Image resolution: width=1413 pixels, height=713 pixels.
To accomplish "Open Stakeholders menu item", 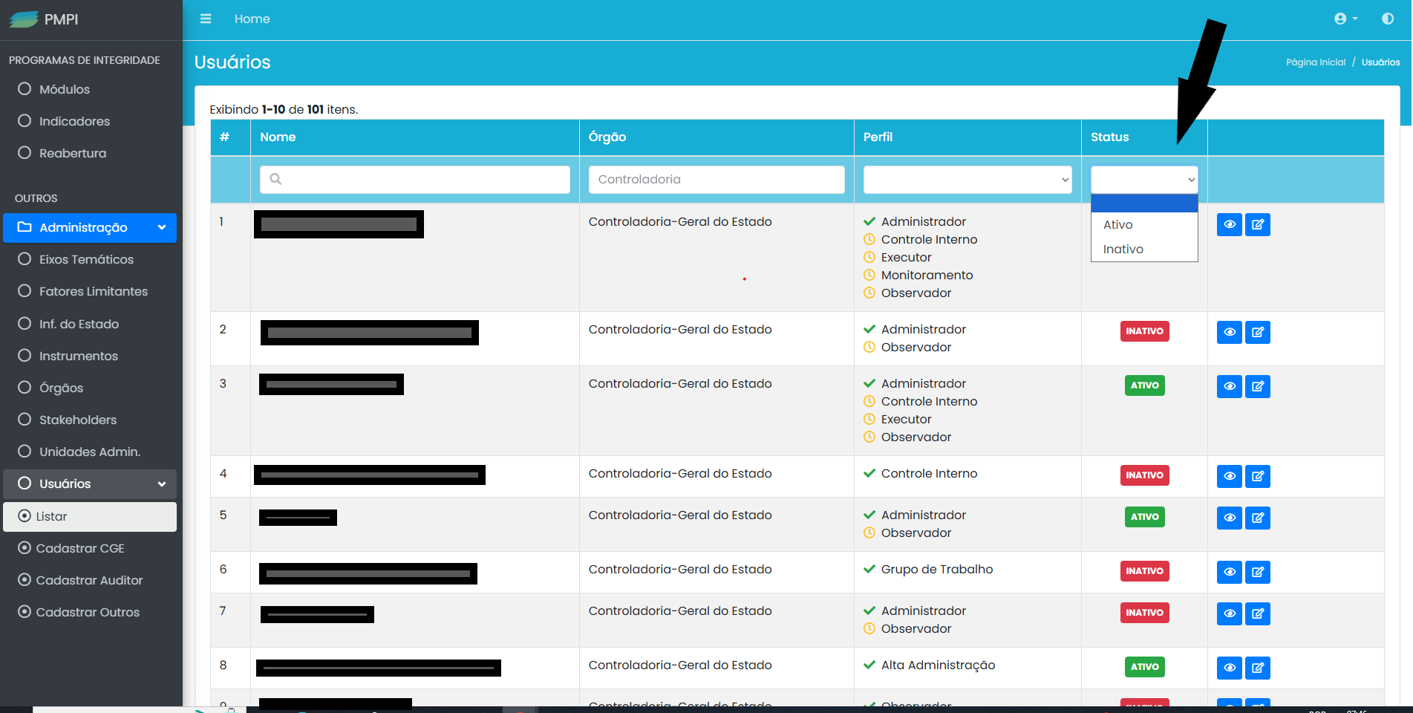I will [x=78, y=420].
